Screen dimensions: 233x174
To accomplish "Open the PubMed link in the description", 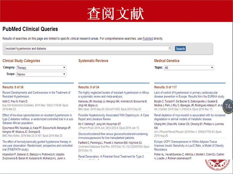I will click(x=148, y=39).
